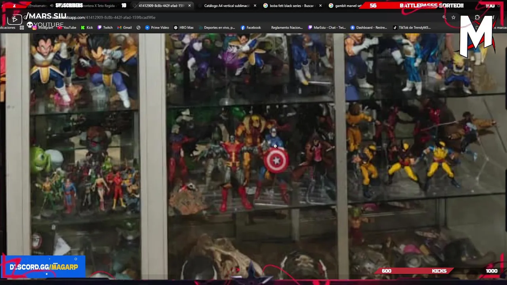Click the Captain America shield in the photo
Viewport: 507px width, 285px height.
coord(276,161)
